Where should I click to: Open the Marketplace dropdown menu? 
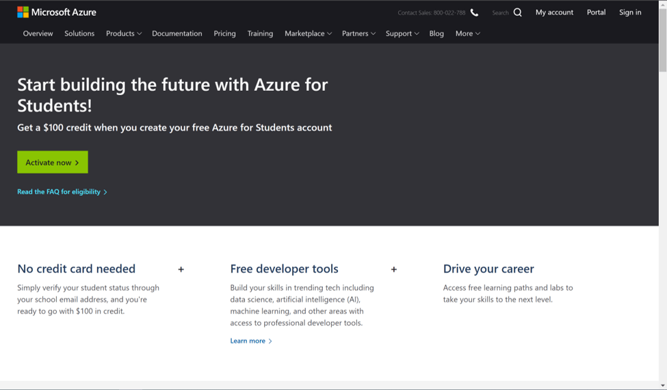click(308, 34)
